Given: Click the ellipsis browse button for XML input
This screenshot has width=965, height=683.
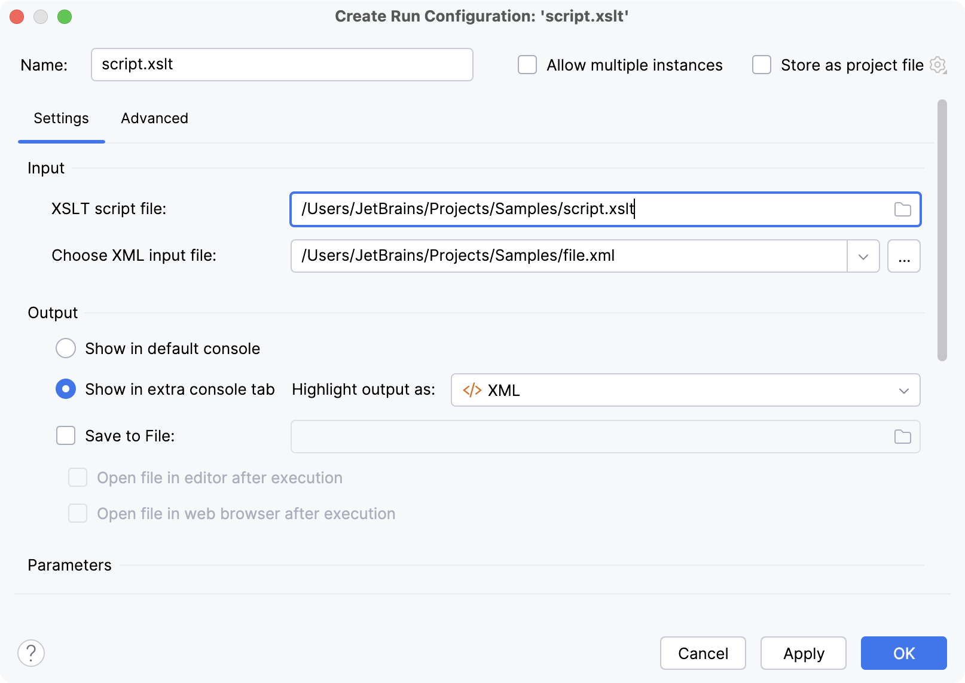Looking at the screenshot, I should click(904, 256).
